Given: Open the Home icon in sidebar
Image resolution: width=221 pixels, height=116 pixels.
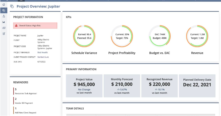Looking at the screenshot, I should coord(4,5).
